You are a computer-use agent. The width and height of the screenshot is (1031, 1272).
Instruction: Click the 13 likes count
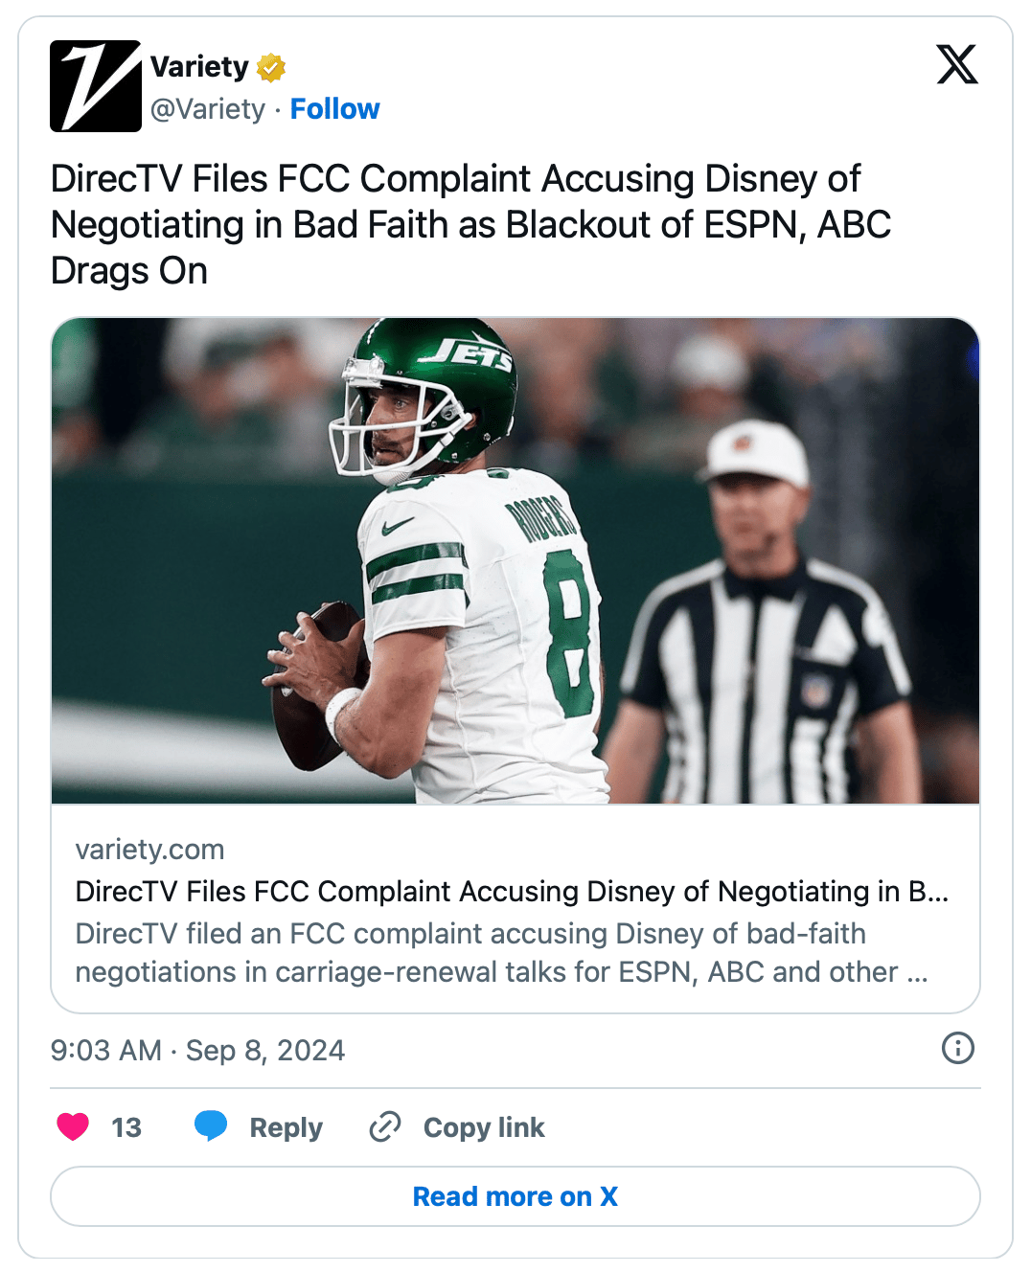coord(126,1127)
